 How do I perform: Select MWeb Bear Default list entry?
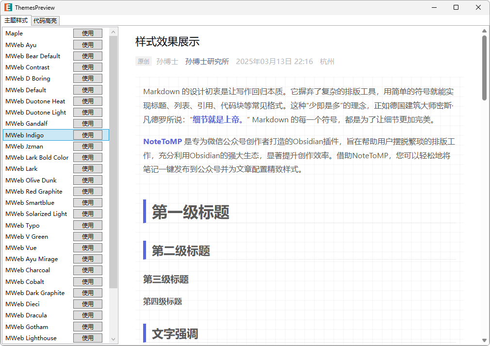33,56
